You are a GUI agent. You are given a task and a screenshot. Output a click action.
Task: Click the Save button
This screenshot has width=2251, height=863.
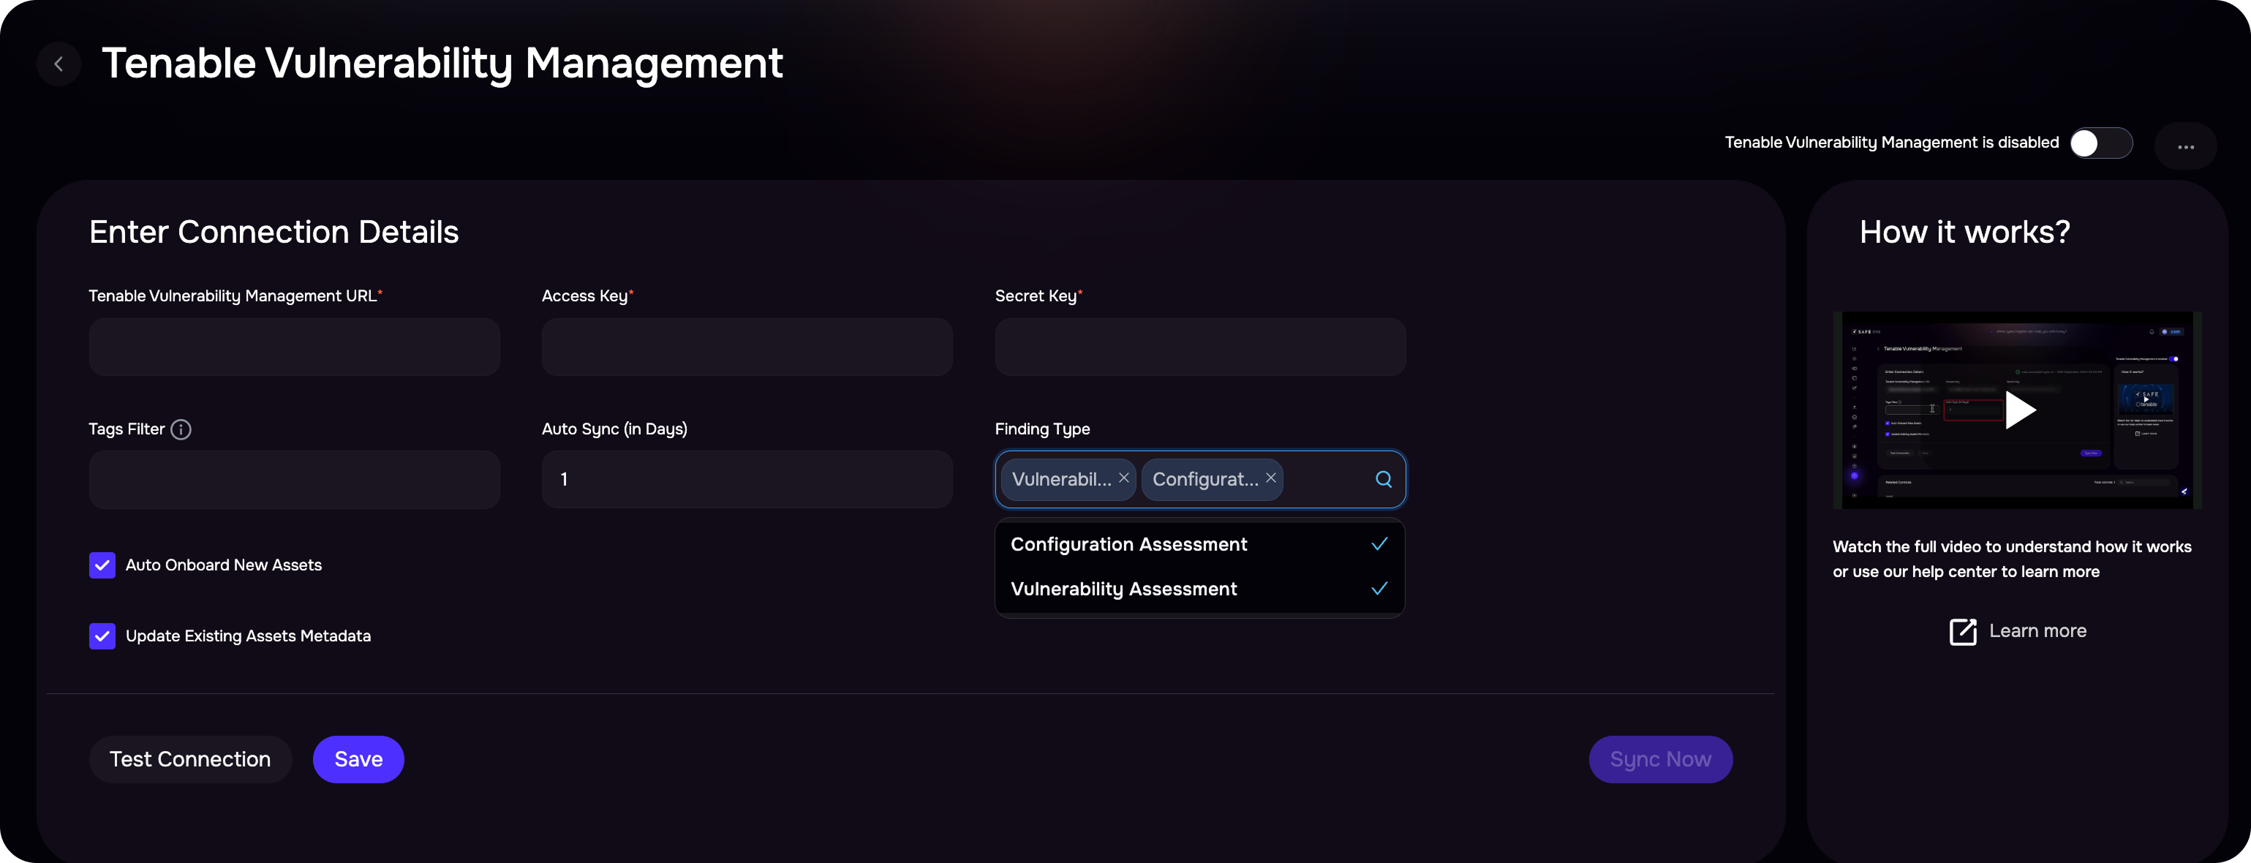[x=358, y=759]
